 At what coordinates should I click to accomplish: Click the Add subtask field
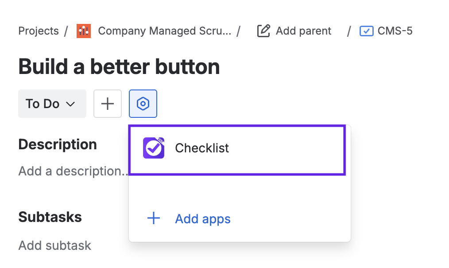click(x=55, y=245)
